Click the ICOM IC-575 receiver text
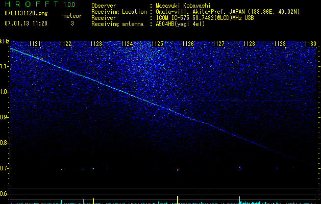 coord(205,18)
